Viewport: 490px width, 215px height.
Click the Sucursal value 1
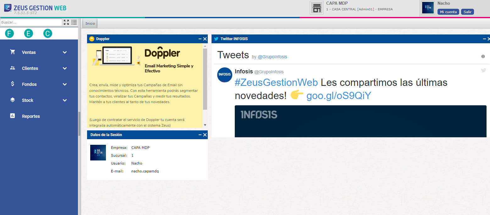pos(132,155)
